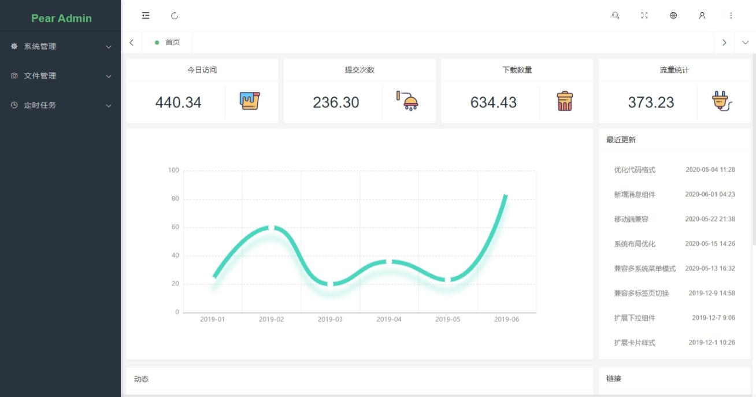The image size is (756, 397).
Task: Click the trash bin icon in 下载数量 card
Action: pos(565,101)
